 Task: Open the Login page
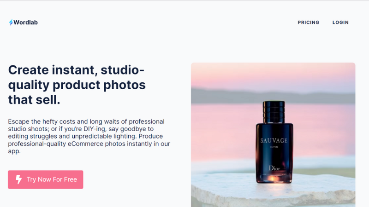340,23
